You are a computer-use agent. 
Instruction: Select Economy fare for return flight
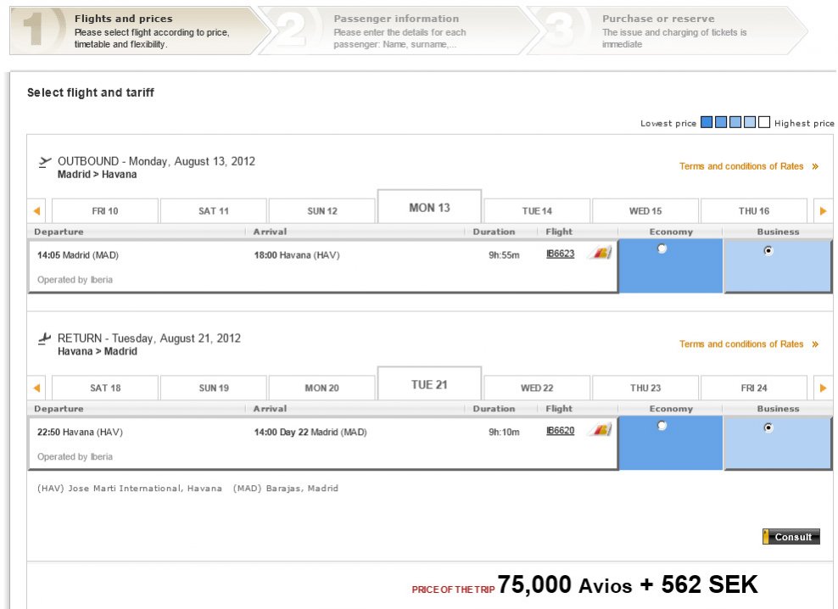tap(662, 427)
